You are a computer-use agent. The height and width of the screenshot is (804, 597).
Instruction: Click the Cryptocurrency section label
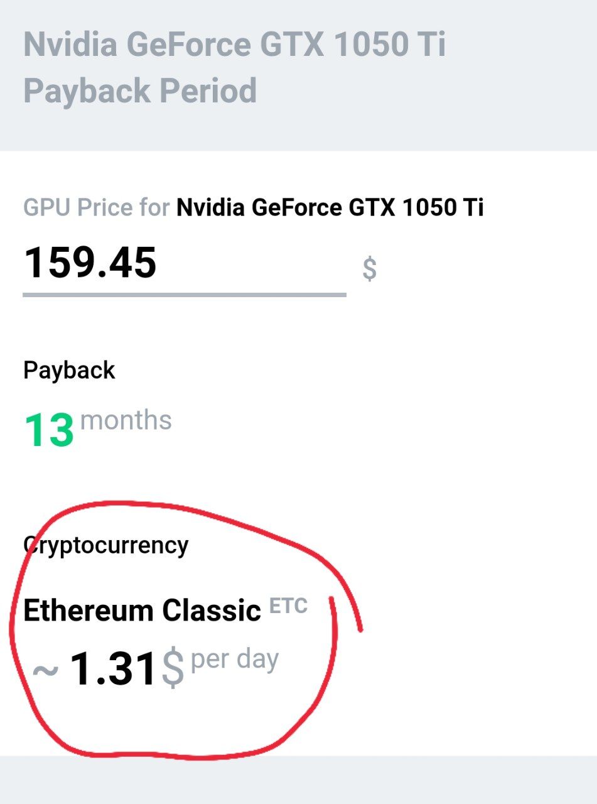pyautogui.click(x=105, y=545)
